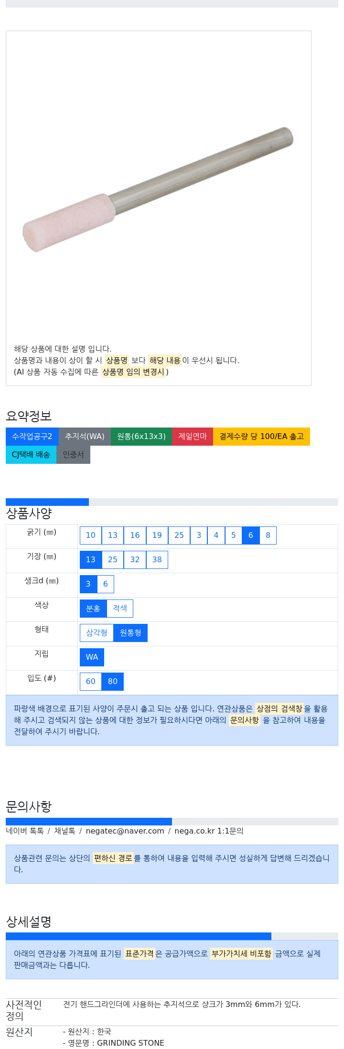Select the 원통형 shape option
344x1049 pixels.
[x=130, y=633]
